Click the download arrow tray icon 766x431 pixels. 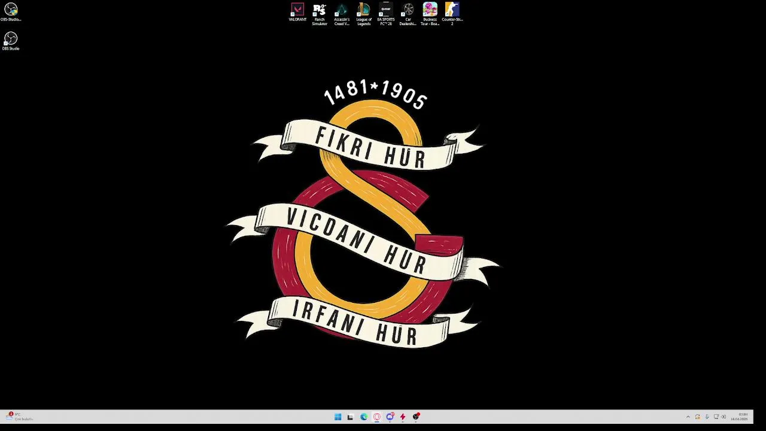707,417
